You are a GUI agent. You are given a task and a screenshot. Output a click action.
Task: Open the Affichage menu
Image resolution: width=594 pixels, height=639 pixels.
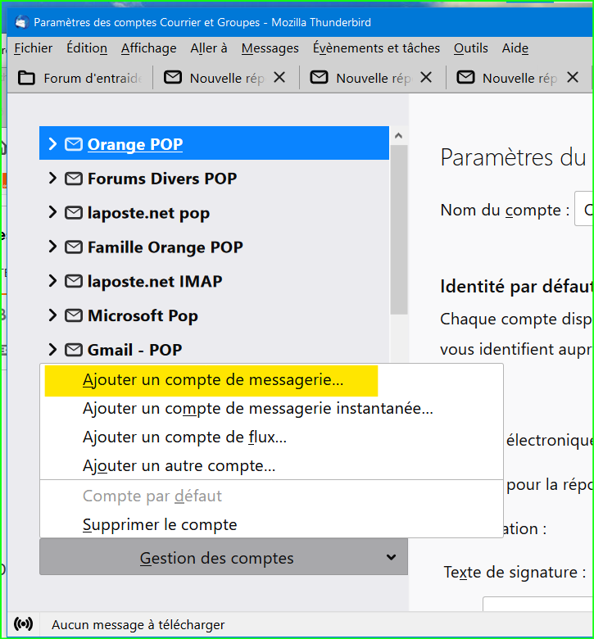tap(149, 48)
